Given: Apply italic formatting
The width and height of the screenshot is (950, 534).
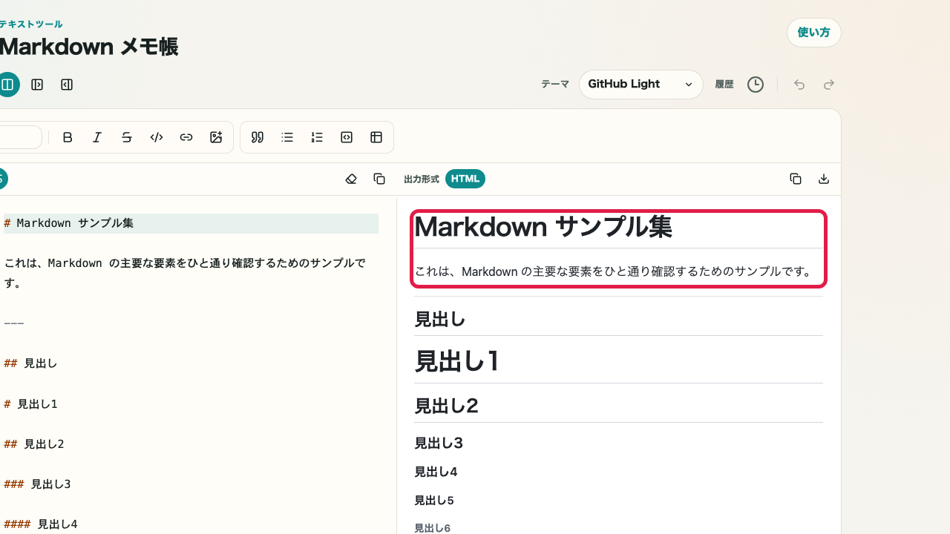Looking at the screenshot, I should click(97, 137).
